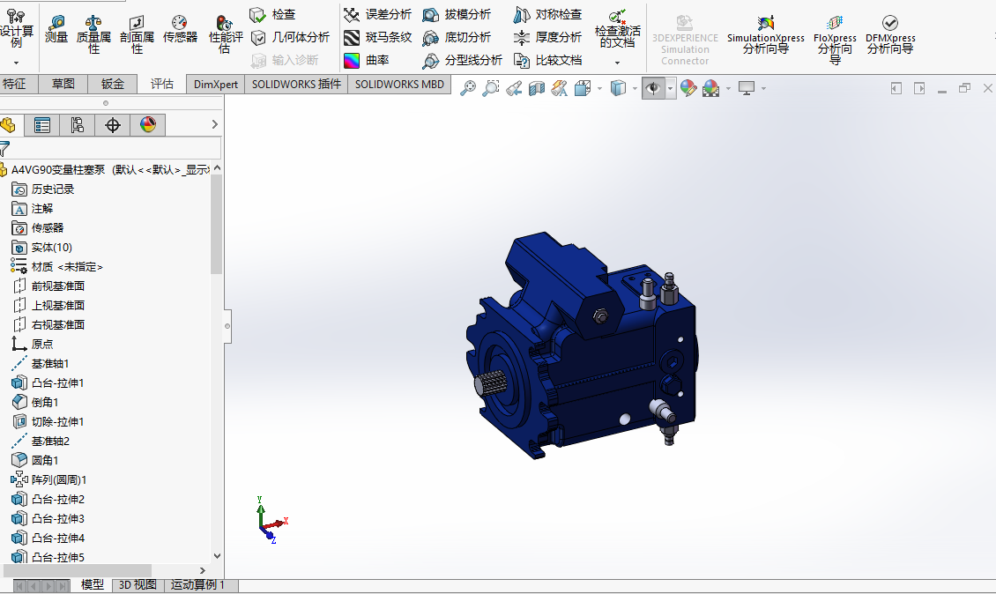Open the DisplayManager color sphere tab
This screenshot has width=996, height=594.
pos(148,125)
